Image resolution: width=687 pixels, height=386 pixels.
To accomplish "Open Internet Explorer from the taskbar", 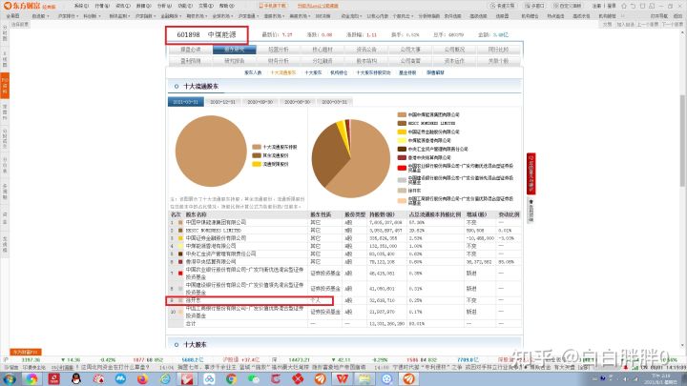I will pyautogui.click(x=165, y=379).
